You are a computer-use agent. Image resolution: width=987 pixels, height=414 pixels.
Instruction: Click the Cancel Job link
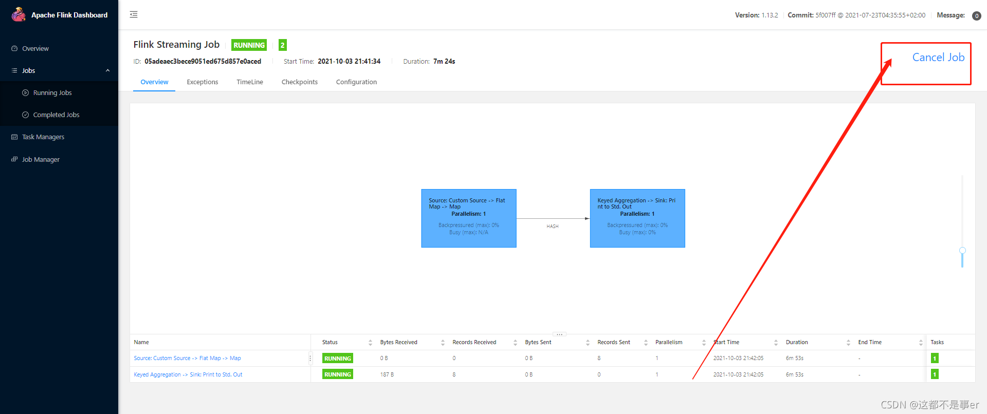click(x=938, y=57)
